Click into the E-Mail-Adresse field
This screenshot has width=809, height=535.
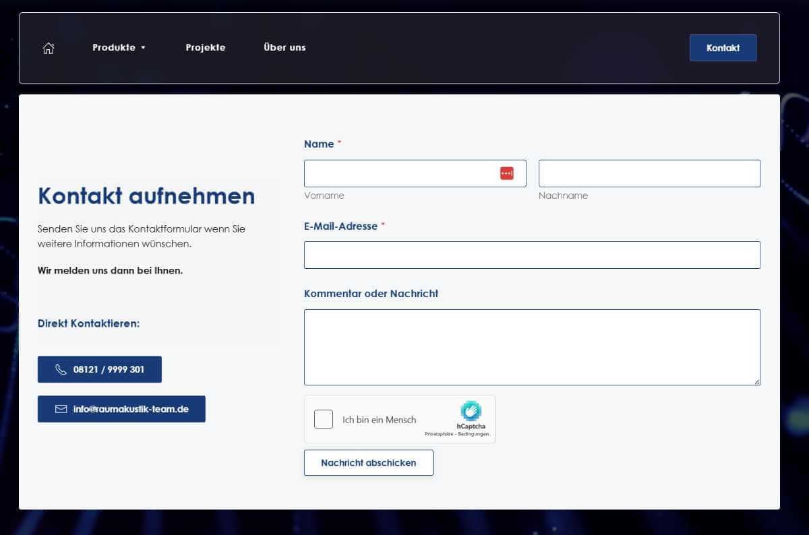pyautogui.click(x=532, y=255)
